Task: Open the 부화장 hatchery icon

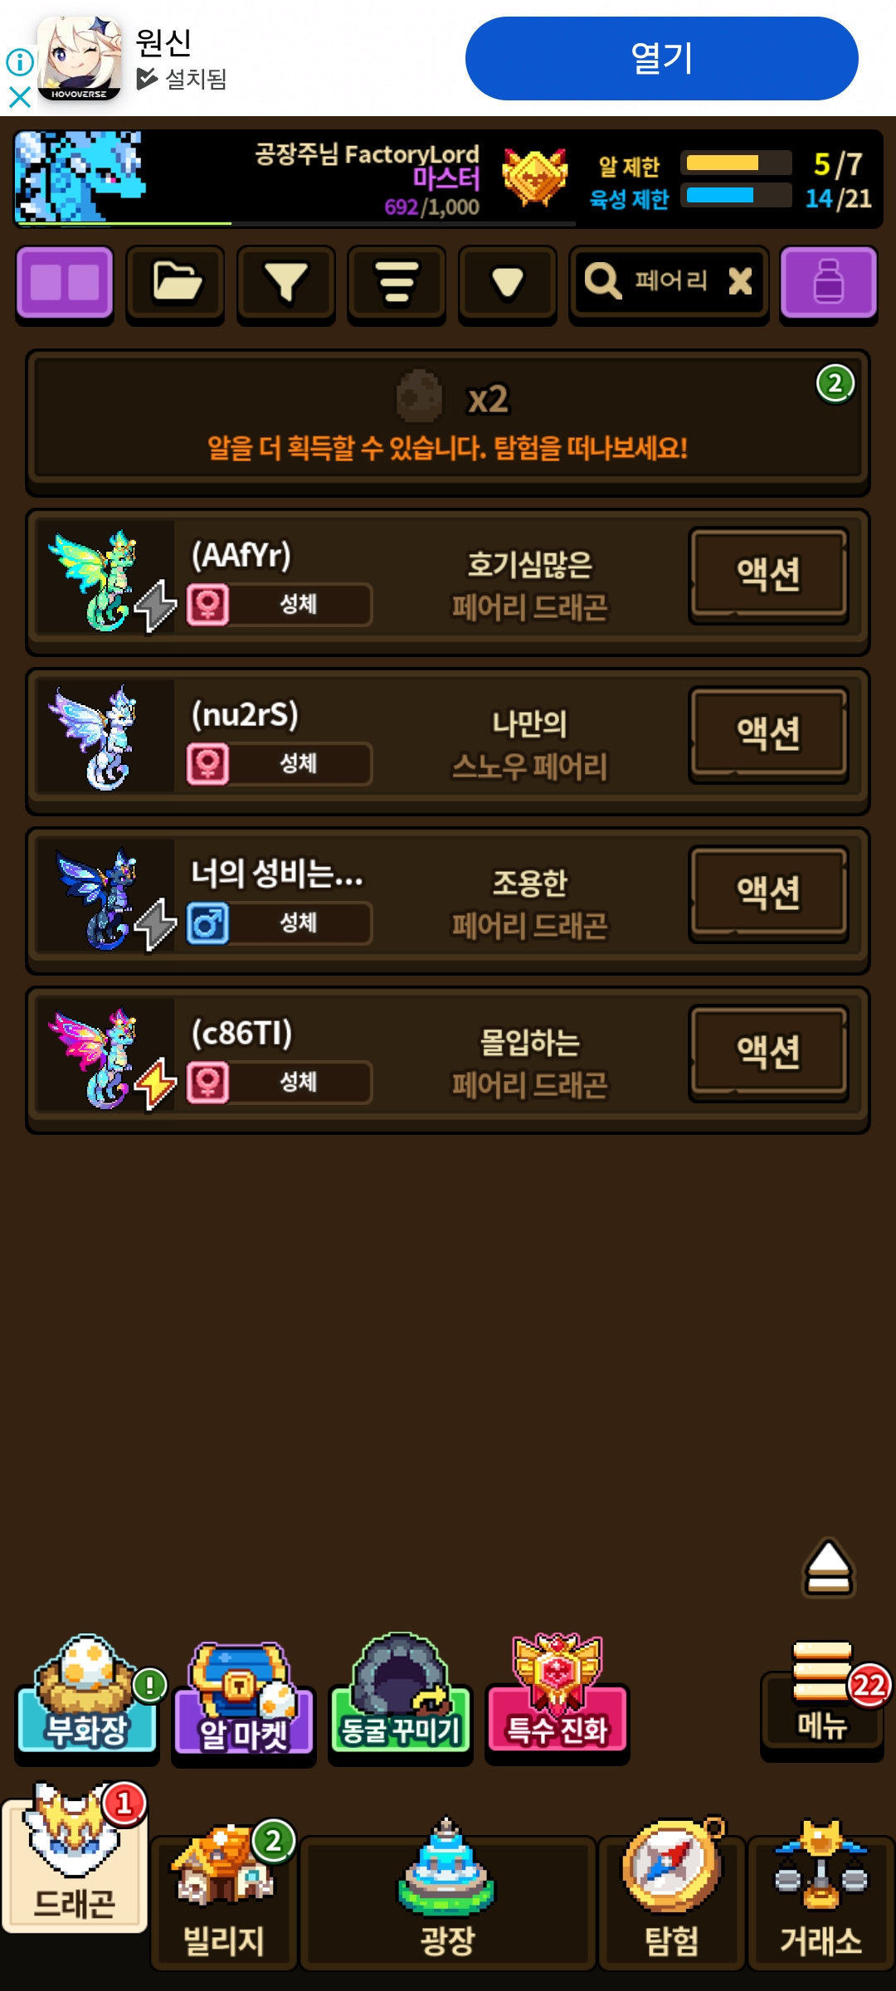Action: point(88,1697)
